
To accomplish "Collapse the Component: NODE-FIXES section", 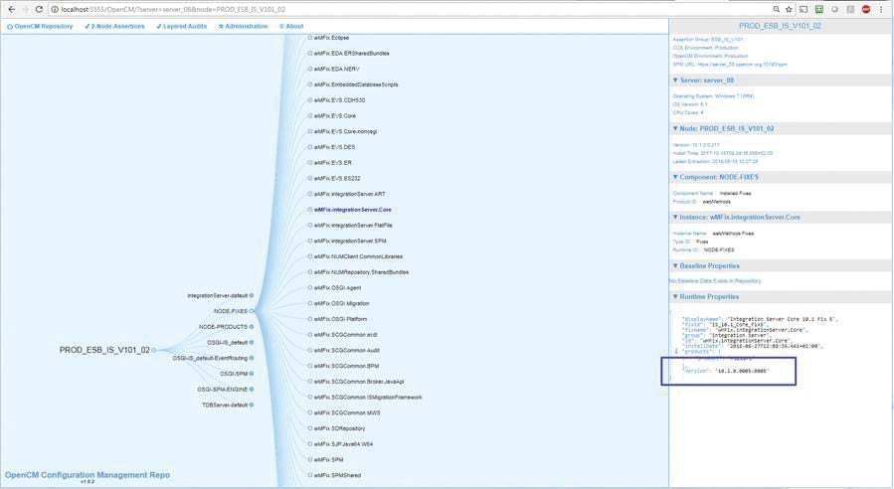I will (x=675, y=177).
